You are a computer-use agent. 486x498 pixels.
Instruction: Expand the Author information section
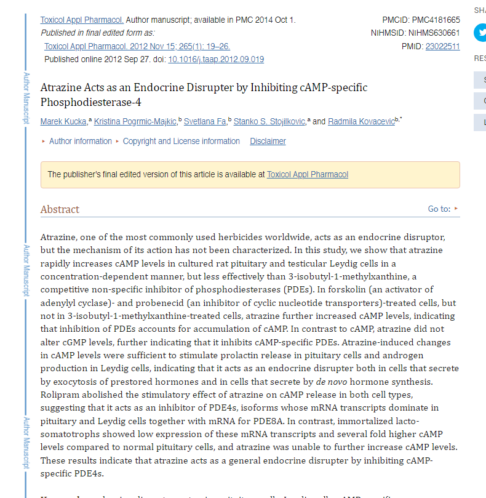(x=80, y=141)
